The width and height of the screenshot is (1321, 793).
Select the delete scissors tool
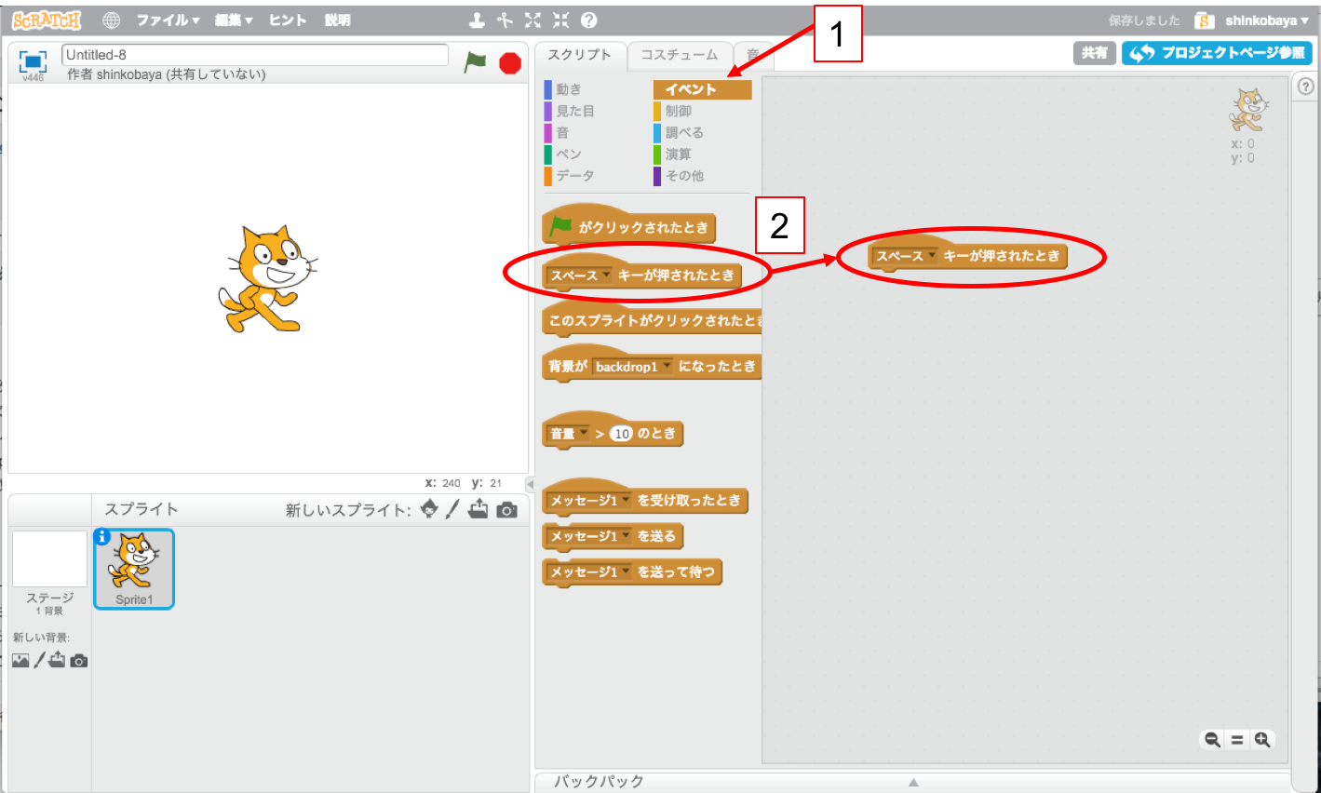pyautogui.click(x=505, y=20)
